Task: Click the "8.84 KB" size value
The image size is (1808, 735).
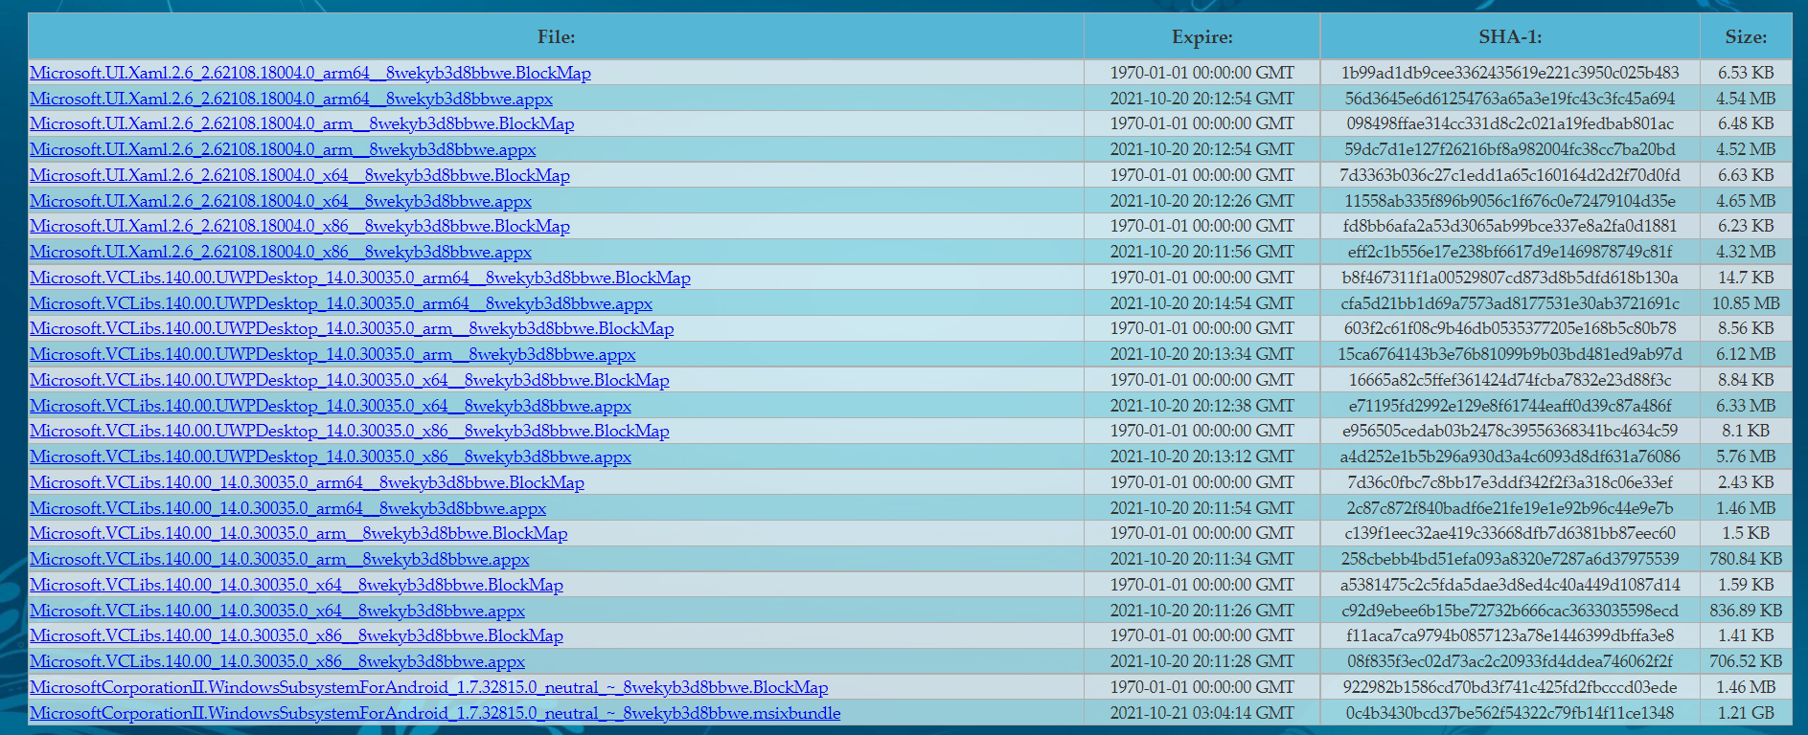Action: click(x=1746, y=380)
